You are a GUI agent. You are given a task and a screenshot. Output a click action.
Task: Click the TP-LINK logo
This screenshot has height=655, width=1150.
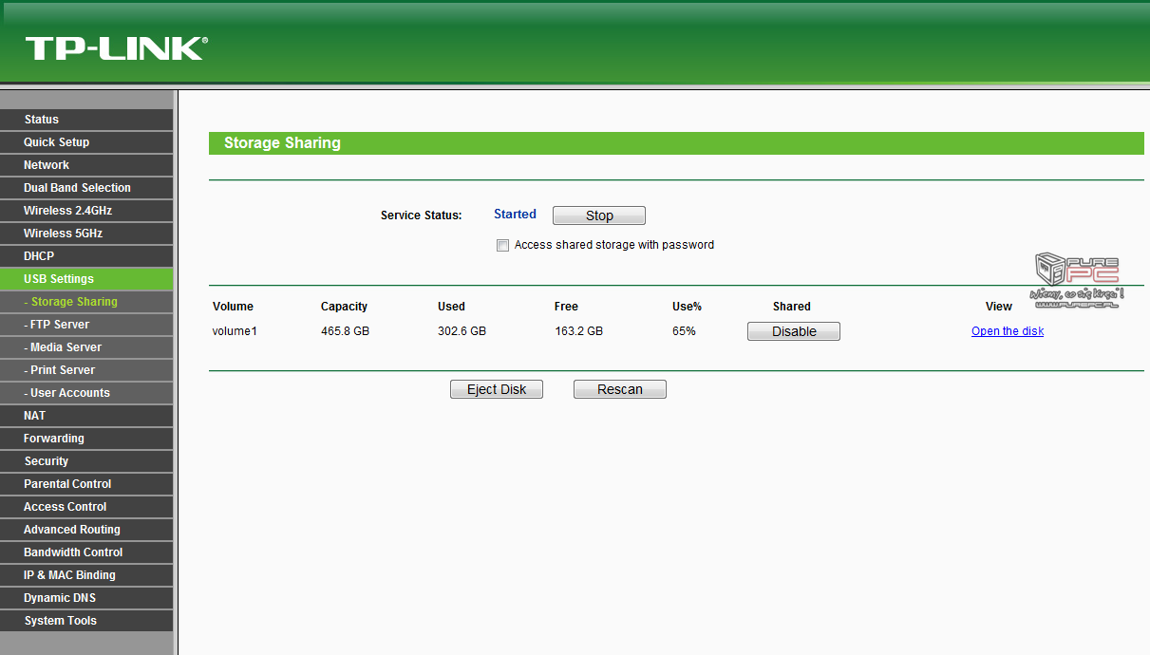116,48
